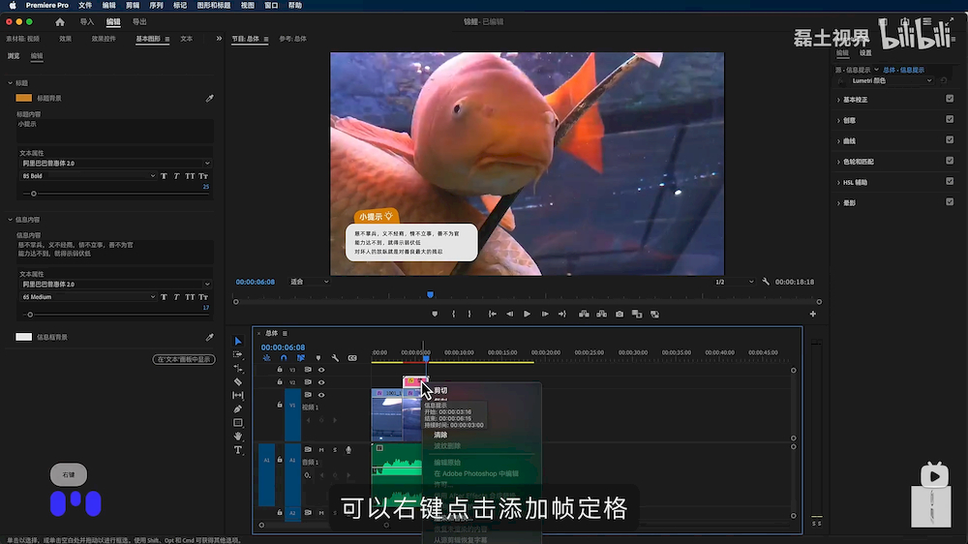Toggle Curves checkbox in Lumetri
The width and height of the screenshot is (968, 544).
pos(950,140)
